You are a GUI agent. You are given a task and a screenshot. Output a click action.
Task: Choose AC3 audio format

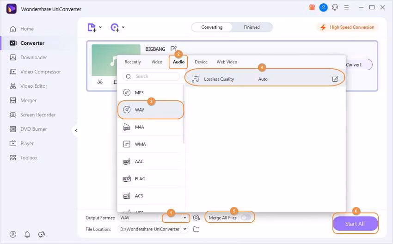pos(151,196)
